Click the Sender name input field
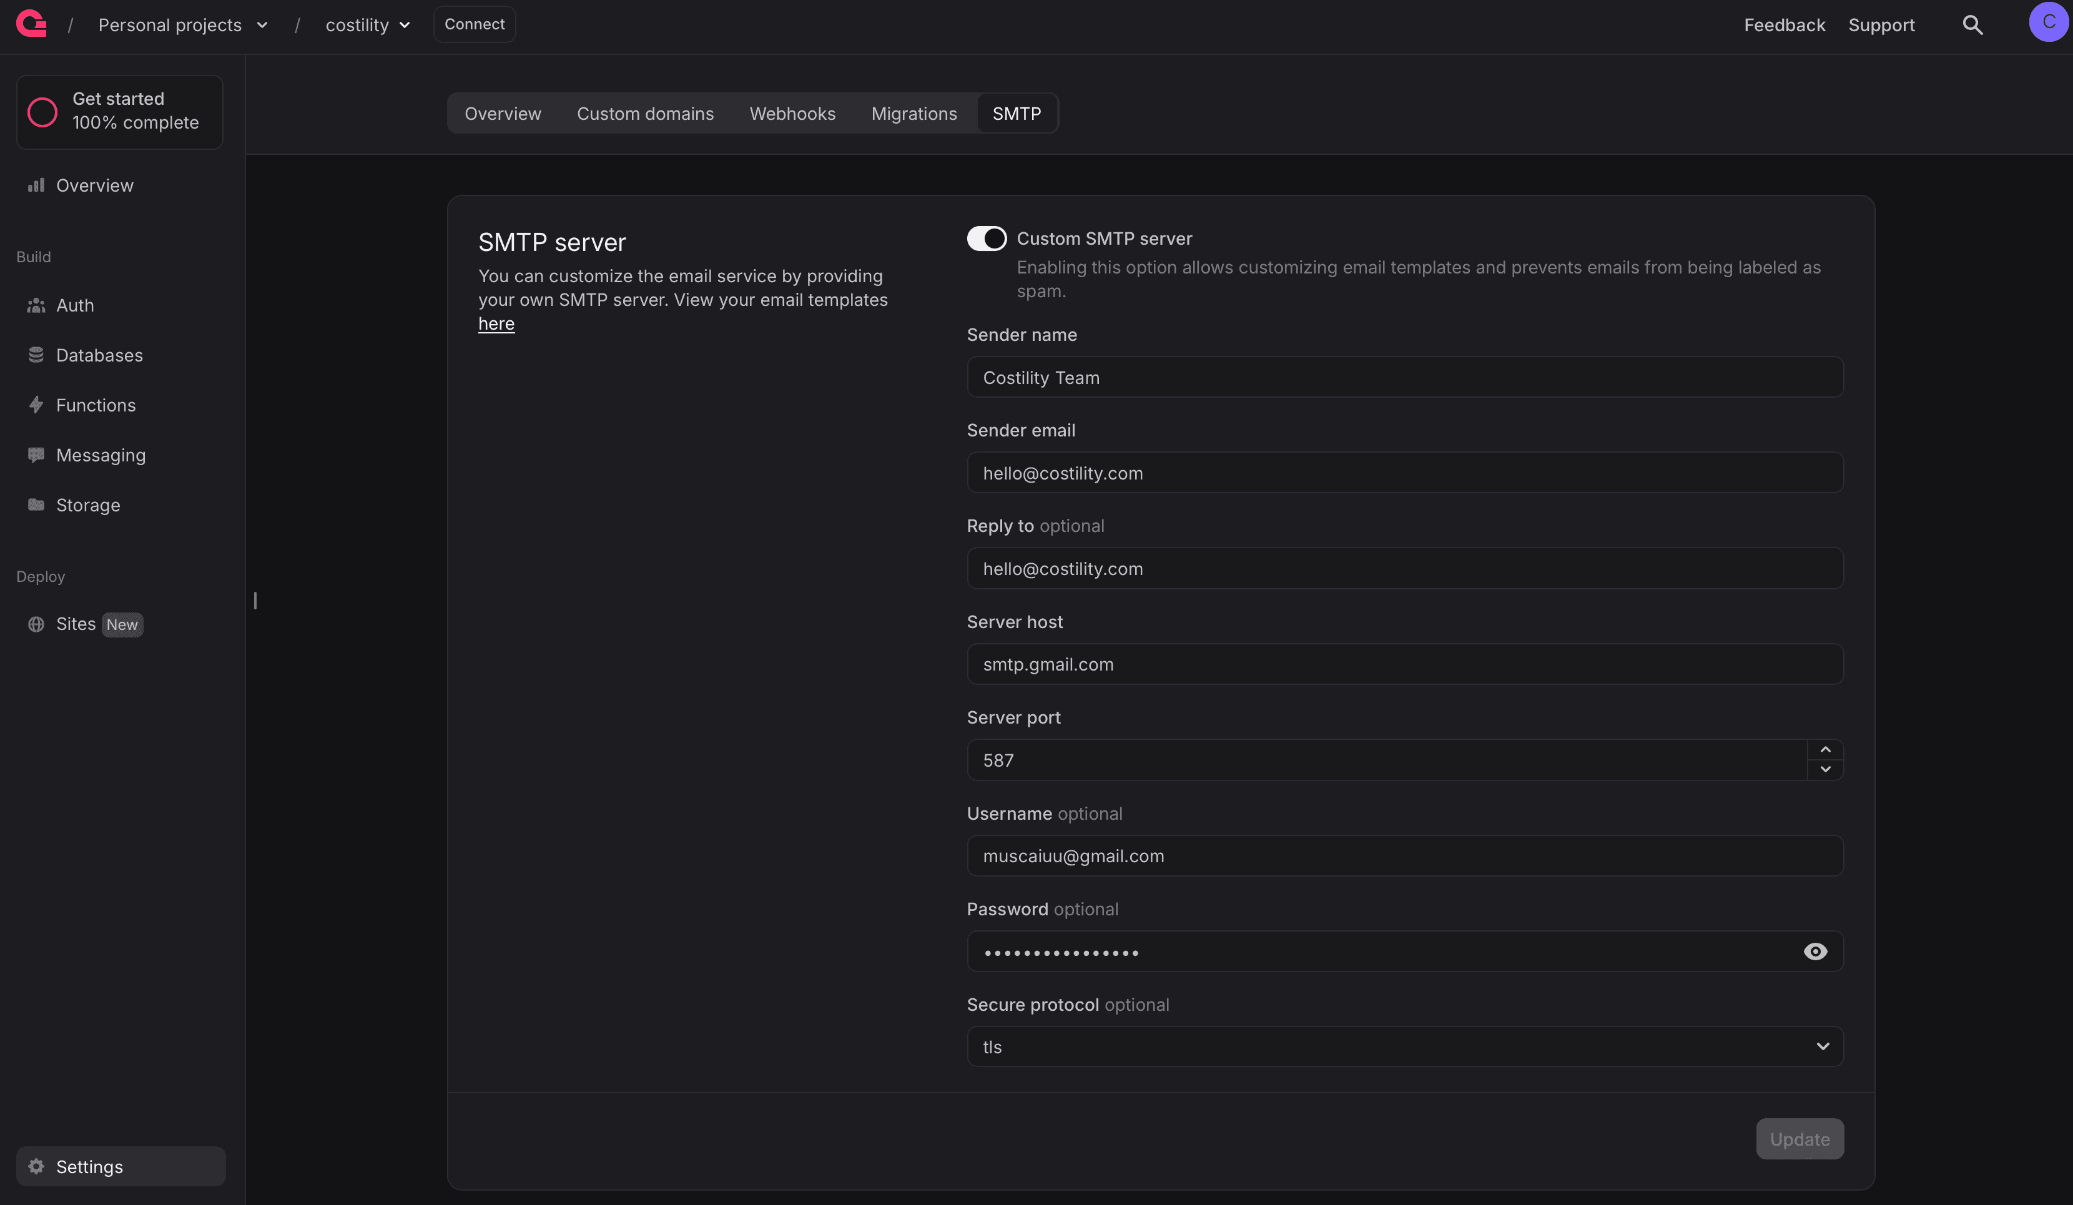 pyautogui.click(x=1404, y=378)
